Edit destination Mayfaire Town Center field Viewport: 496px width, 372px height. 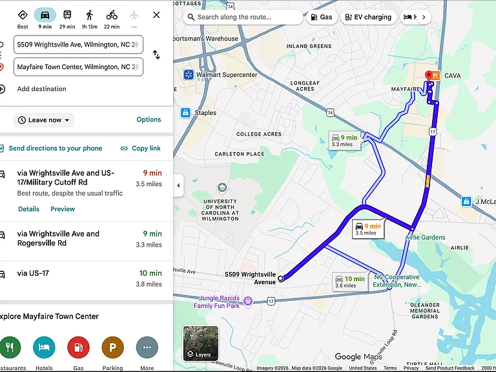pyautogui.click(x=78, y=67)
